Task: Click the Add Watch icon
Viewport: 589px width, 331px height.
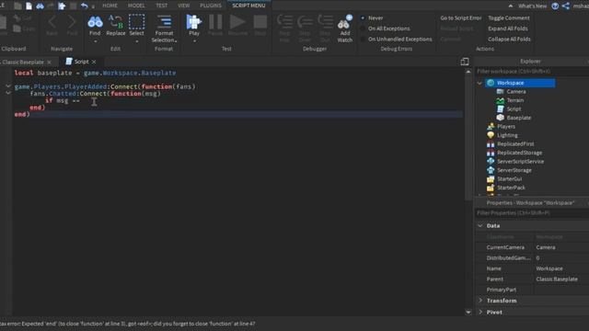Action: pos(345,29)
